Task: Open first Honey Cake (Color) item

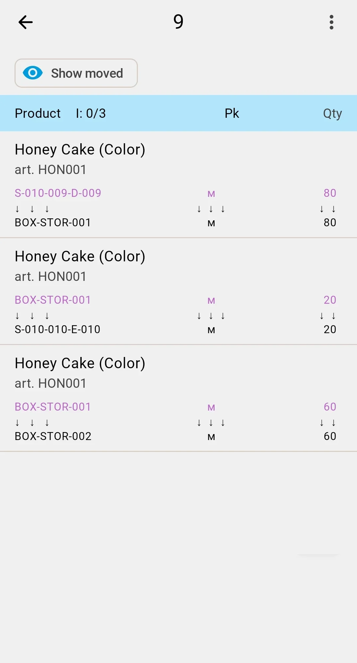Action: (178, 185)
